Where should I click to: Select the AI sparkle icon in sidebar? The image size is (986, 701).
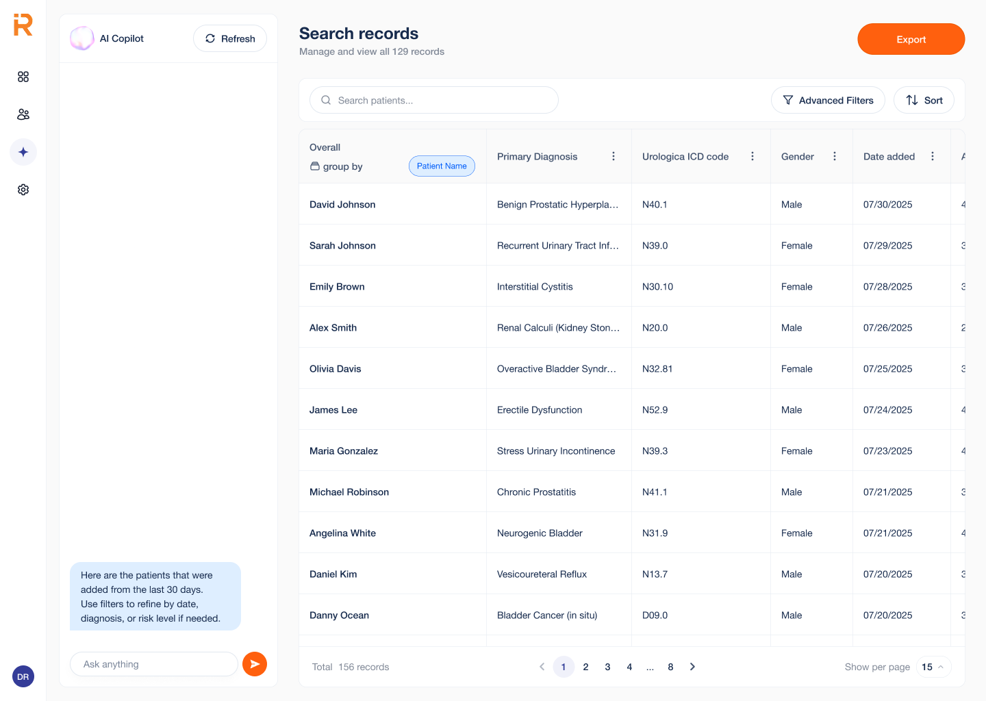(23, 152)
